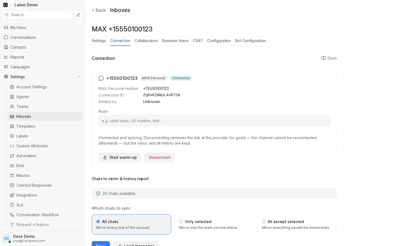Viewport: 394px width, 246px height.
Task: Click the Labels tag icon
Action: 12,136
